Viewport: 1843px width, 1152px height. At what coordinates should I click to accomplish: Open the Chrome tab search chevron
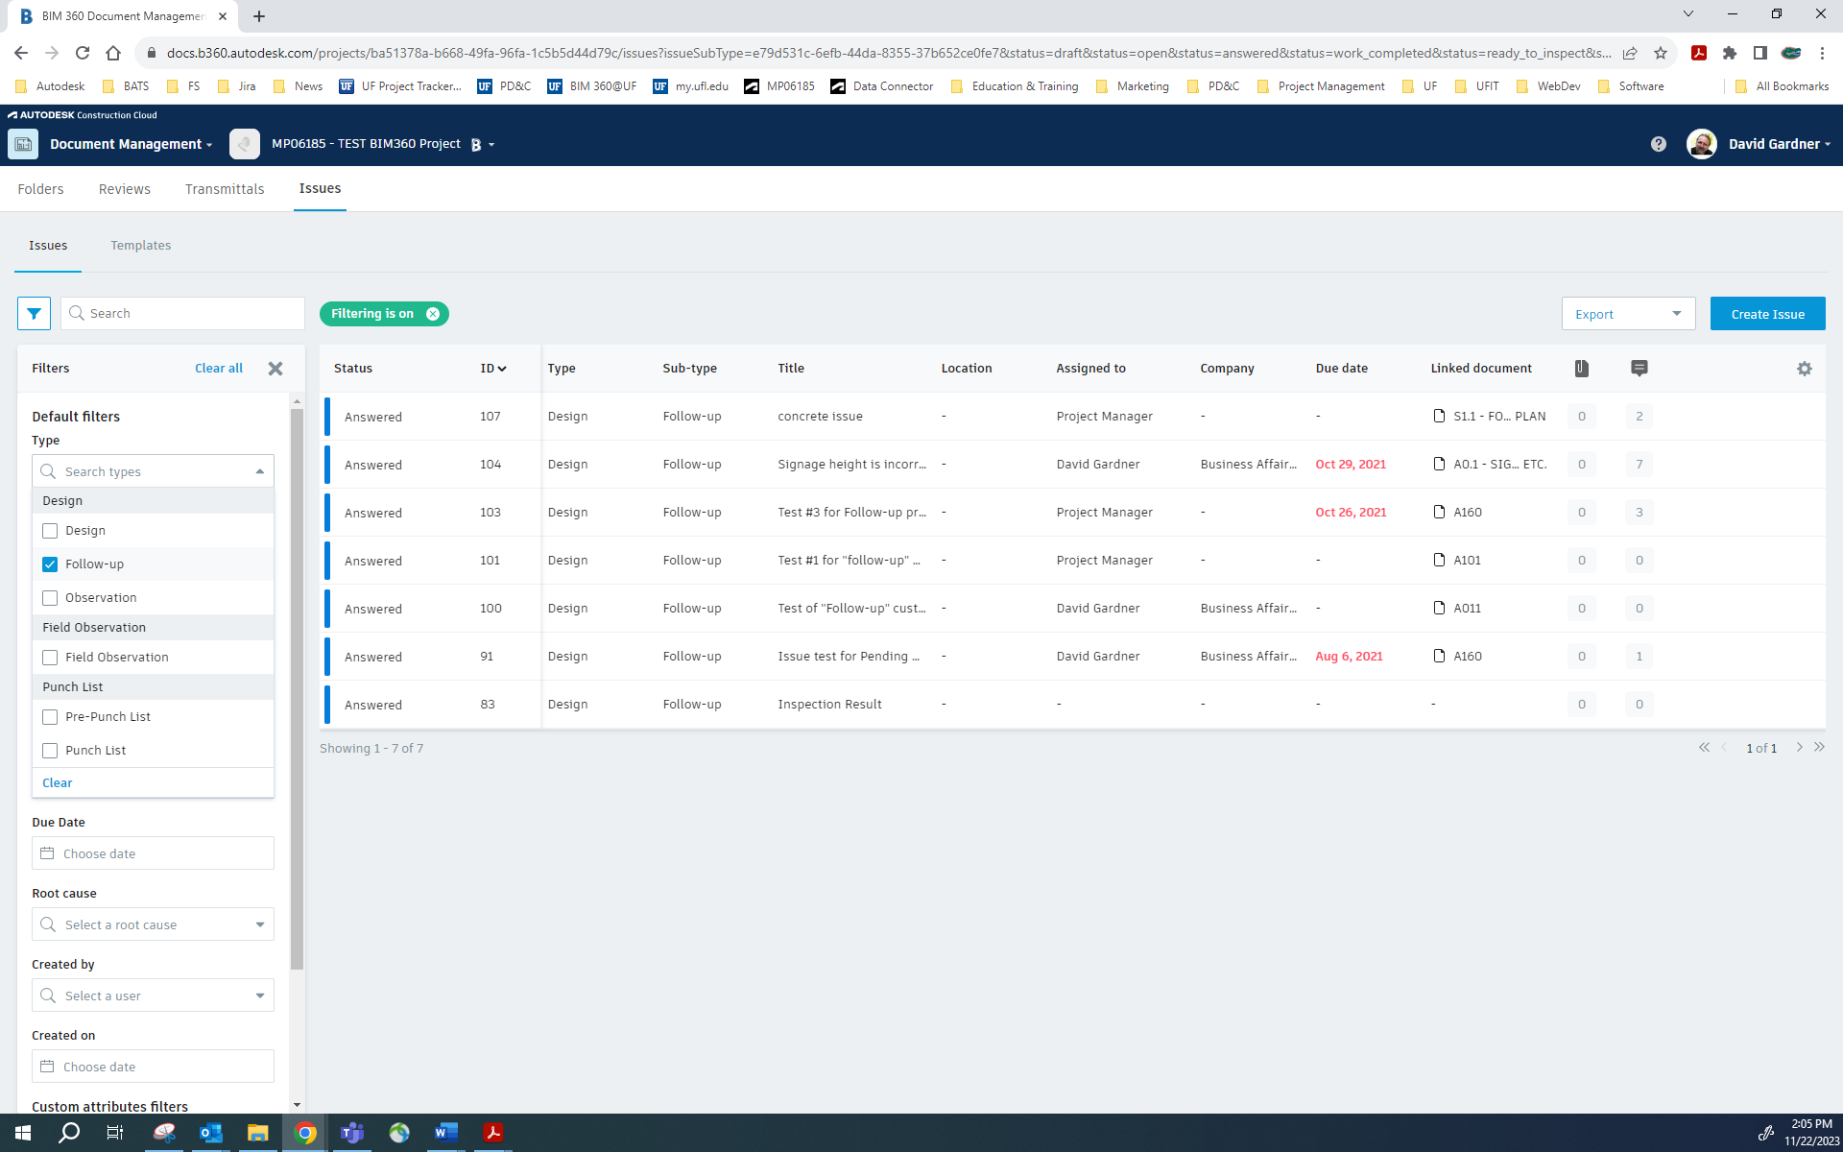[x=1687, y=14]
